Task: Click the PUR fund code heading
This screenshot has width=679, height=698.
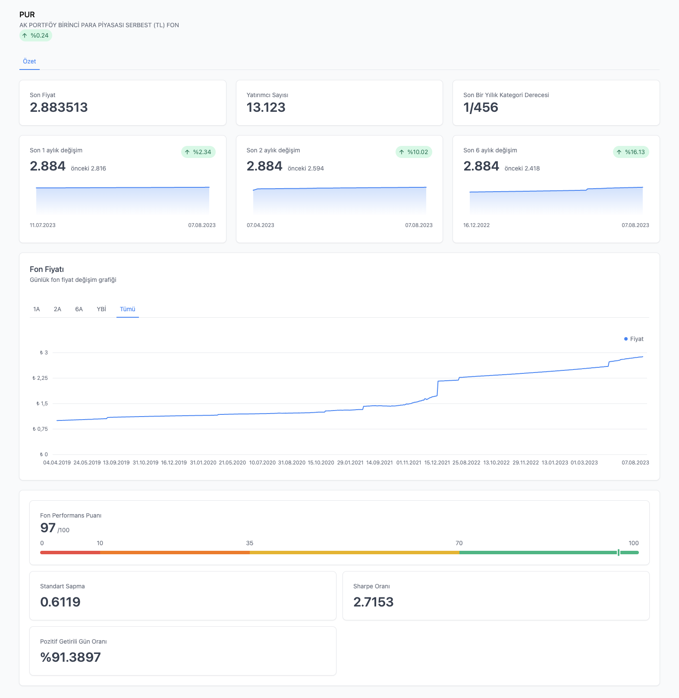Action: pos(27,15)
